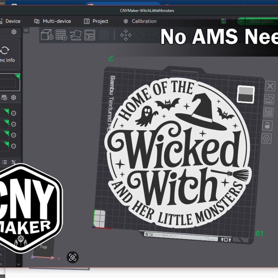Open the fourth filament's three-dot options

tap(14, 146)
